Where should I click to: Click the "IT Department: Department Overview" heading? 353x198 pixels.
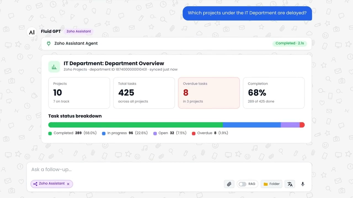tap(114, 64)
